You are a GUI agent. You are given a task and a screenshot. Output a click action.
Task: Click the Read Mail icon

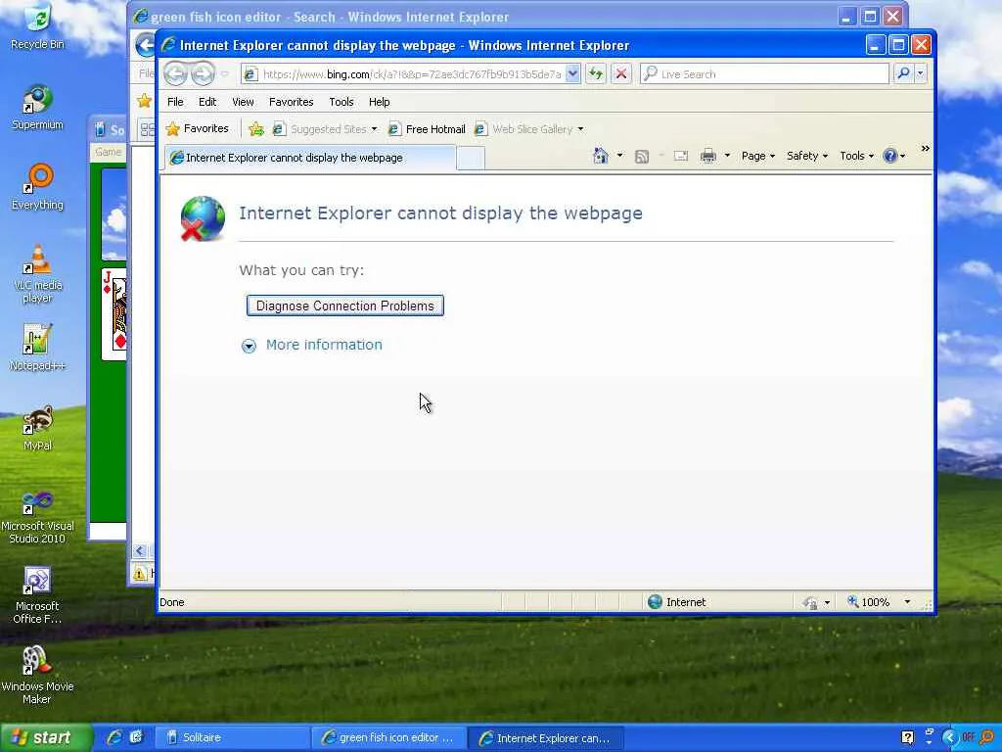pyautogui.click(x=681, y=156)
